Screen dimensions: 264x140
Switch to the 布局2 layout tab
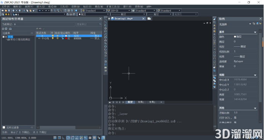(x=152, y=102)
